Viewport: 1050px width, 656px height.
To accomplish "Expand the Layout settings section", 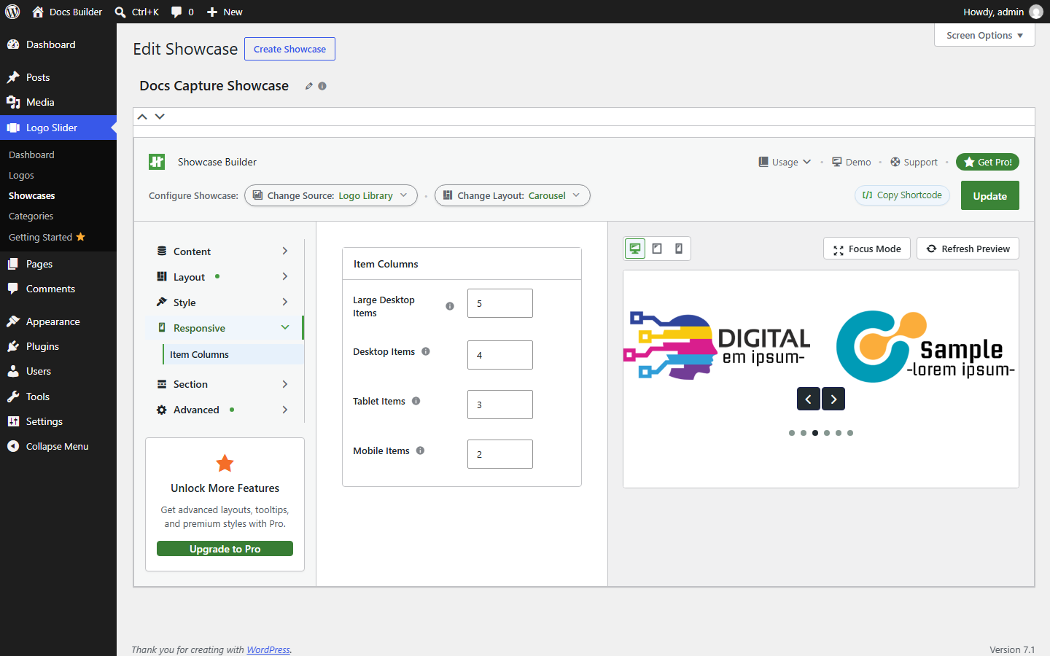I will 224,277.
